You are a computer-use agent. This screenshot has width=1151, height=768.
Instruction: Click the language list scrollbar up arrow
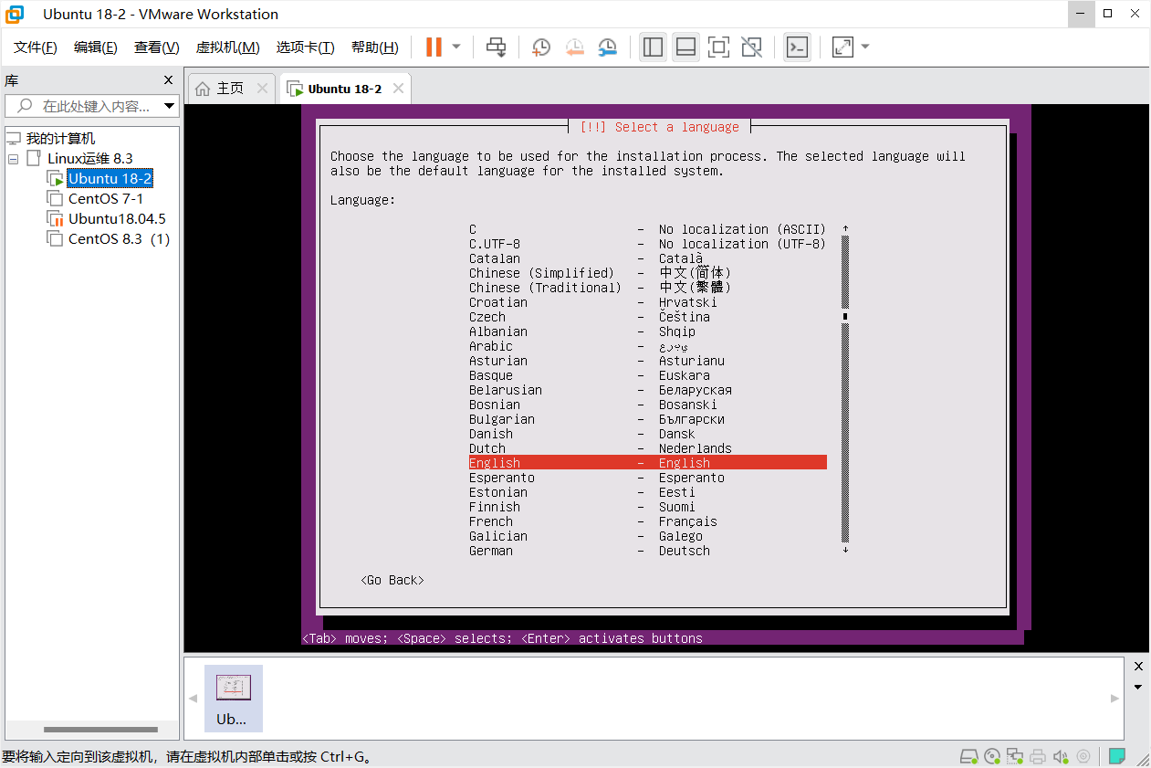845,229
